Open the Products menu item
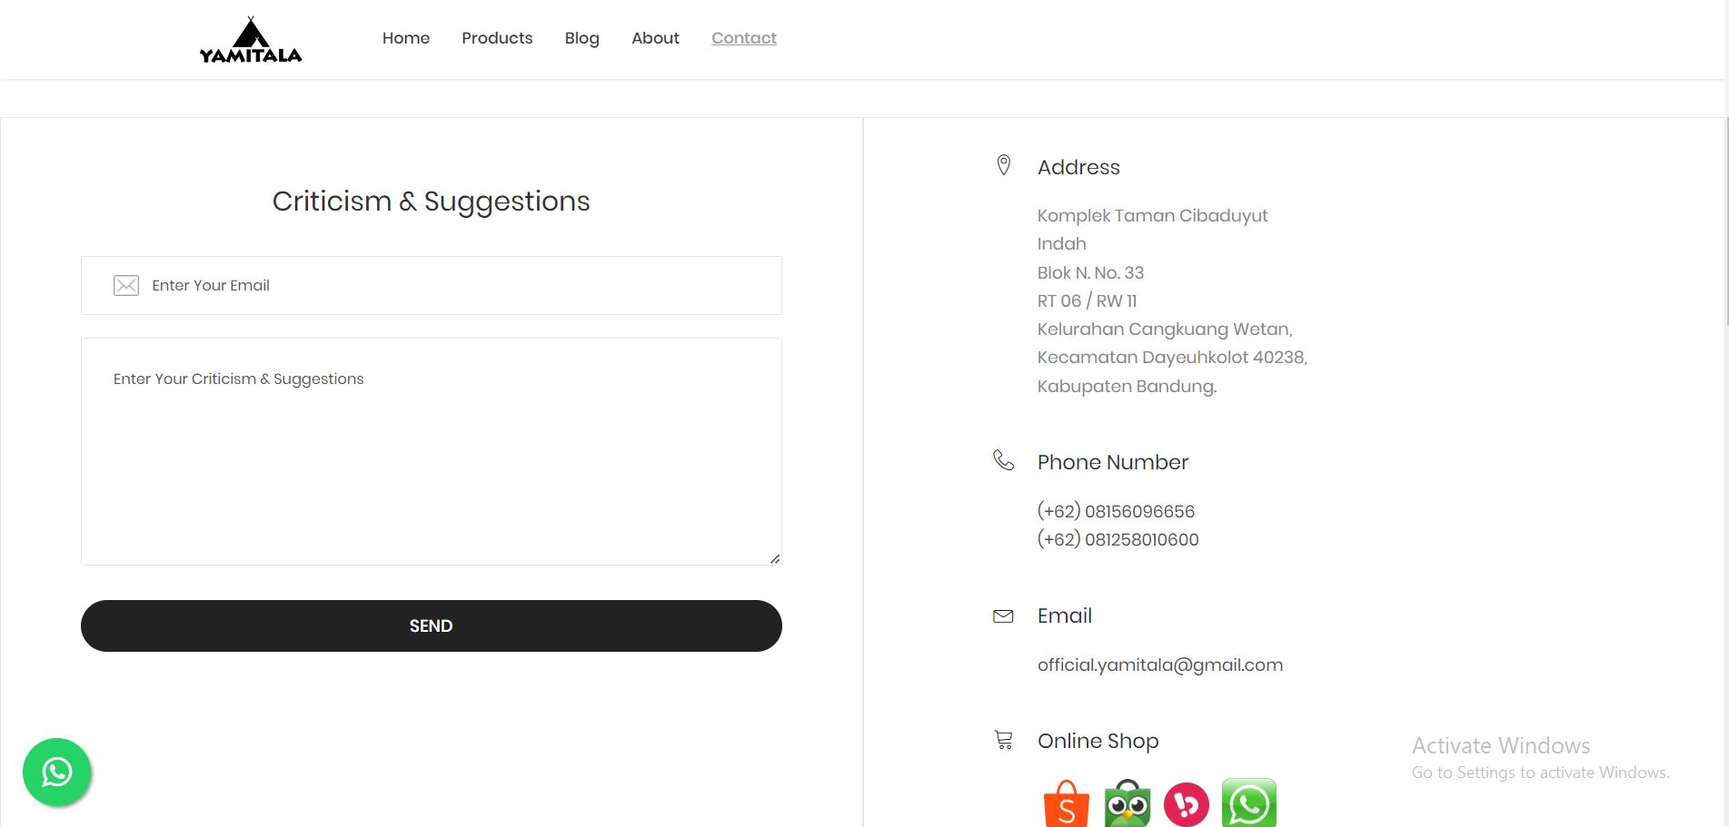 497,38
